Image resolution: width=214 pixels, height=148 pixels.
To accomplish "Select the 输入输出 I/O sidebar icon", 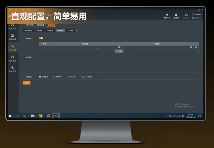I will pos(12,58).
